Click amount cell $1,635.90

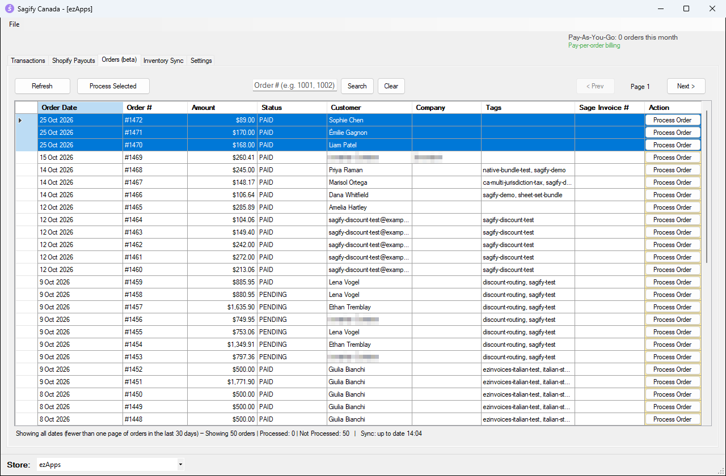[223, 307]
